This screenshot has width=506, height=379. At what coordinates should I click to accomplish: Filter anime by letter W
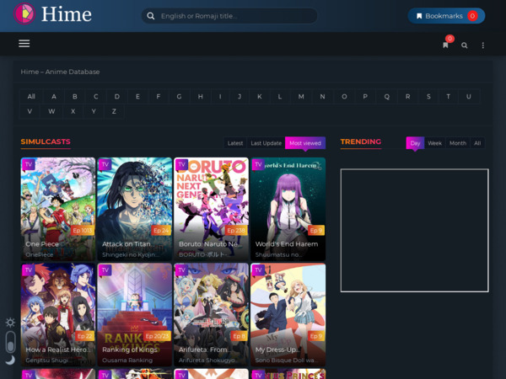coord(51,111)
